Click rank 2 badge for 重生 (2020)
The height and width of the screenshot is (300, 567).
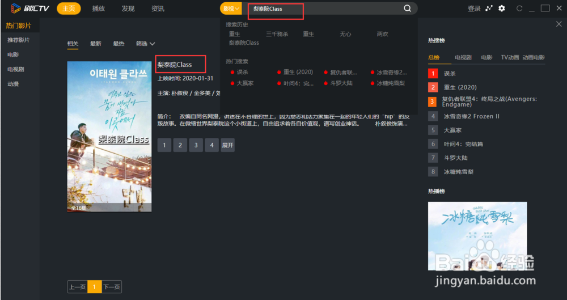433,87
